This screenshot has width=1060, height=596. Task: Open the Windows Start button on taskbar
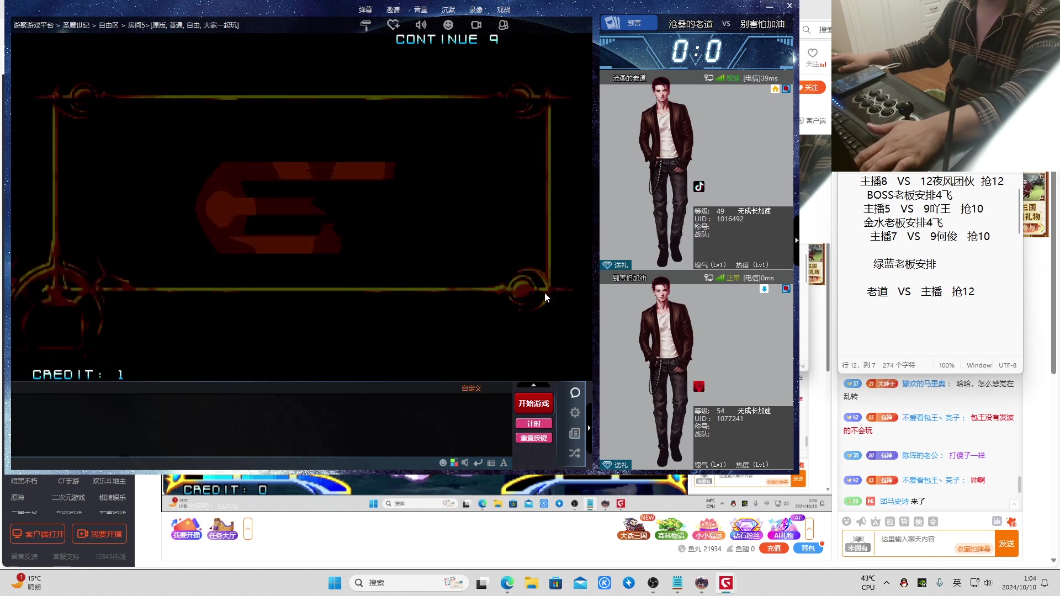click(x=335, y=583)
